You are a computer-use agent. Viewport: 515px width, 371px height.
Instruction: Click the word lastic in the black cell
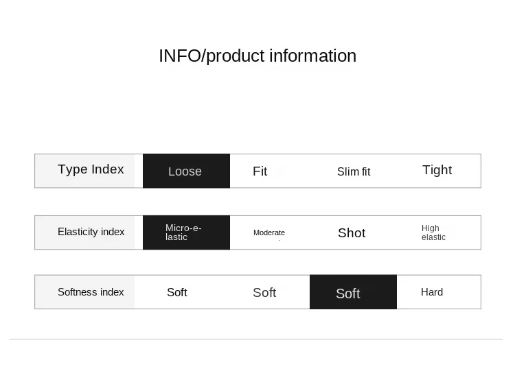tap(176, 237)
